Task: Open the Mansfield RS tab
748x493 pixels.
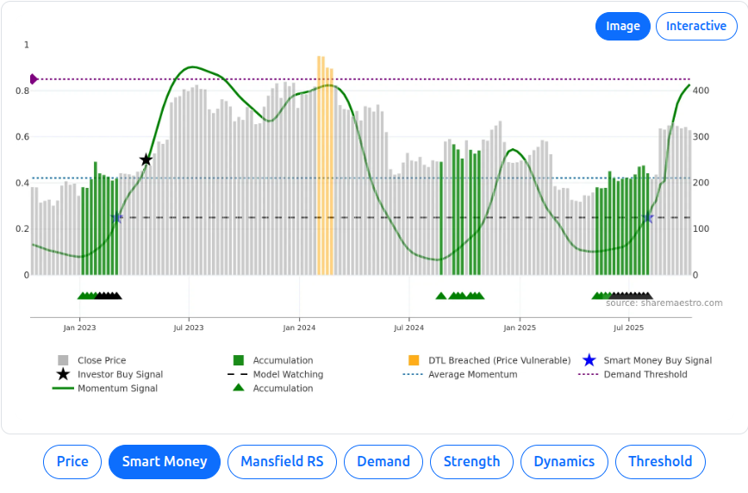Action: [282, 461]
